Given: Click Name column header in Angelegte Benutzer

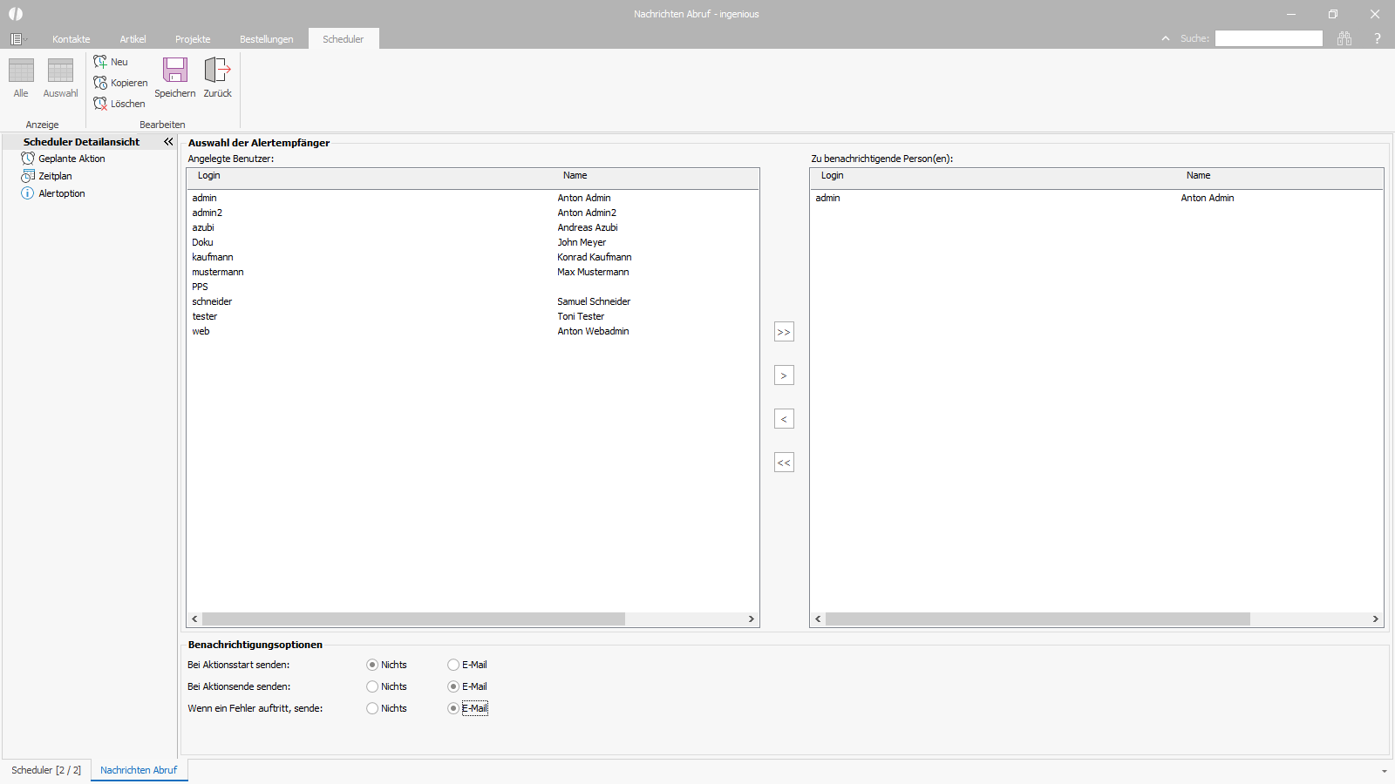Looking at the screenshot, I should (575, 175).
